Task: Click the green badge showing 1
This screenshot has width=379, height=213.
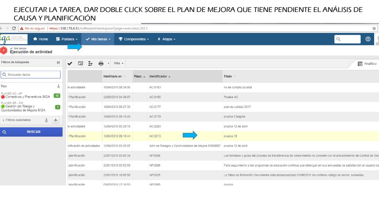Action: (57, 107)
